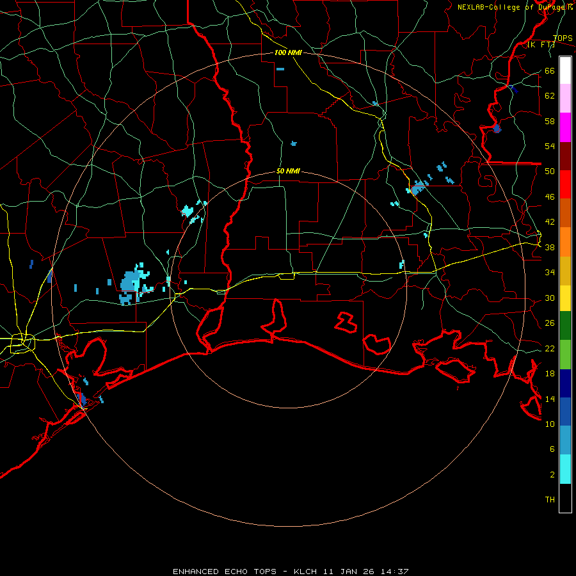Click the NEXLAB-College of DuPage credit text
The image size is (576, 576).
(x=515, y=7)
